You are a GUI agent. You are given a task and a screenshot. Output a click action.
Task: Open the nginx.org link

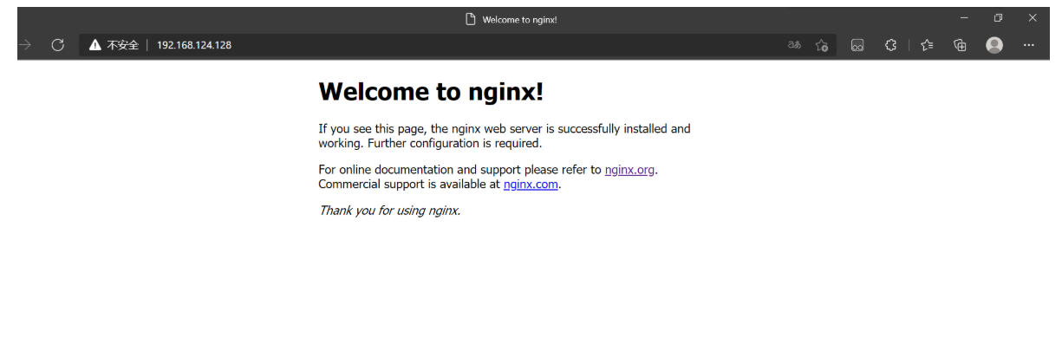point(629,170)
